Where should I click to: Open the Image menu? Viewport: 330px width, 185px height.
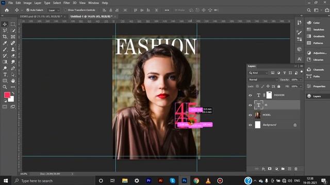coord(27,3)
